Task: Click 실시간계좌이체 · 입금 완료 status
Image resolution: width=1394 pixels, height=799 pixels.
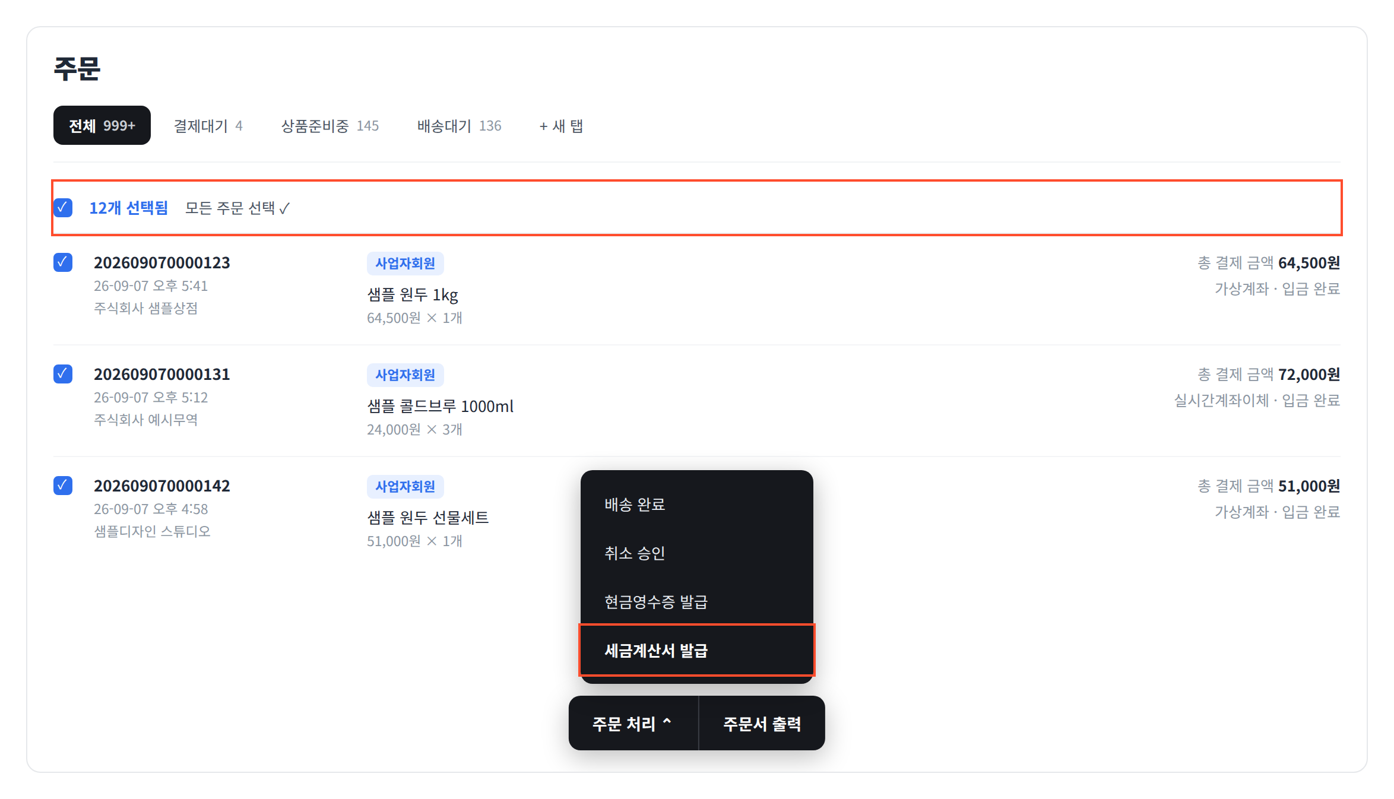Action: tap(1257, 401)
